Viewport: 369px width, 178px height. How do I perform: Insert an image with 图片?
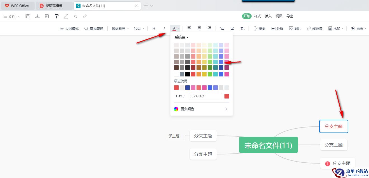pos(295,28)
